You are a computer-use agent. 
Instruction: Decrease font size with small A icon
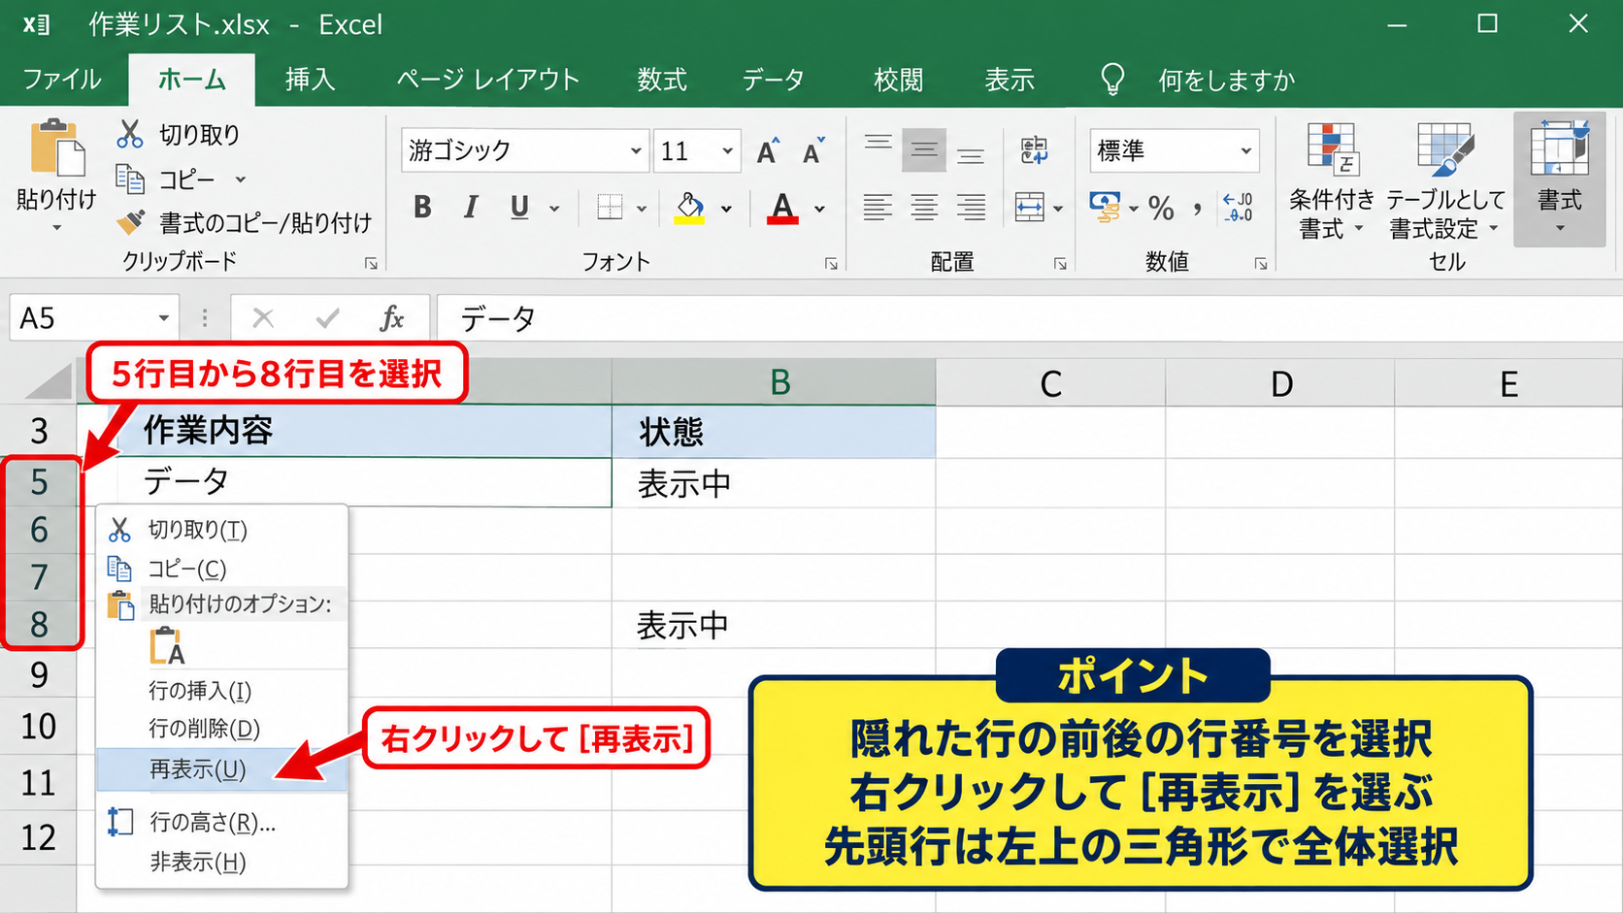(x=813, y=151)
